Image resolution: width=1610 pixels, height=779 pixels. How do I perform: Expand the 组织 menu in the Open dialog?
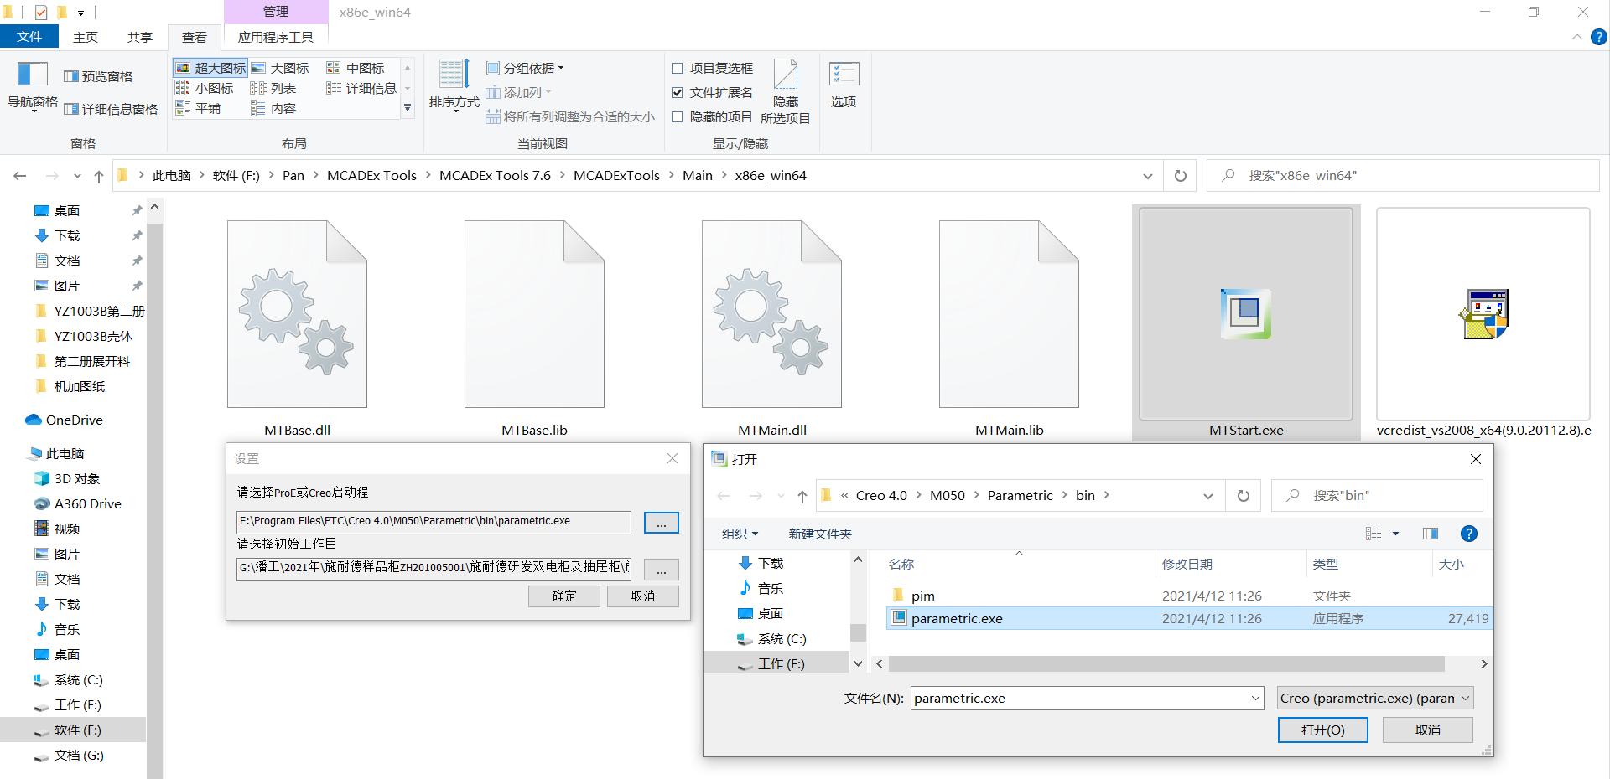pyautogui.click(x=740, y=534)
